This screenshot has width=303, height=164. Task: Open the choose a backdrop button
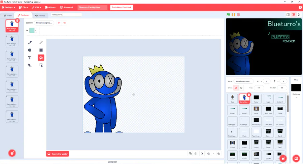(296, 159)
